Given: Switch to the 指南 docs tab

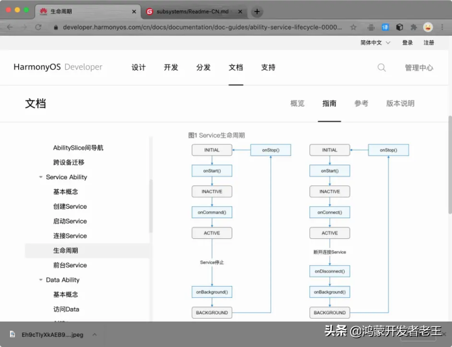Looking at the screenshot, I should (329, 103).
